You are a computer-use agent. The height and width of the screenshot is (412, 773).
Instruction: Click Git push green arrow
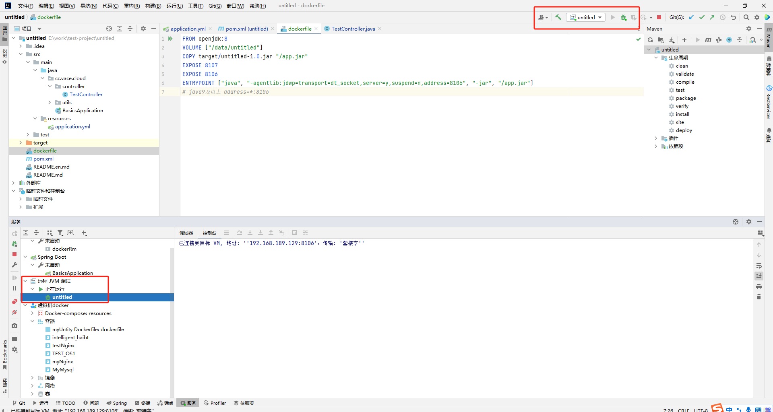pyautogui.click(x=712, y=17)
